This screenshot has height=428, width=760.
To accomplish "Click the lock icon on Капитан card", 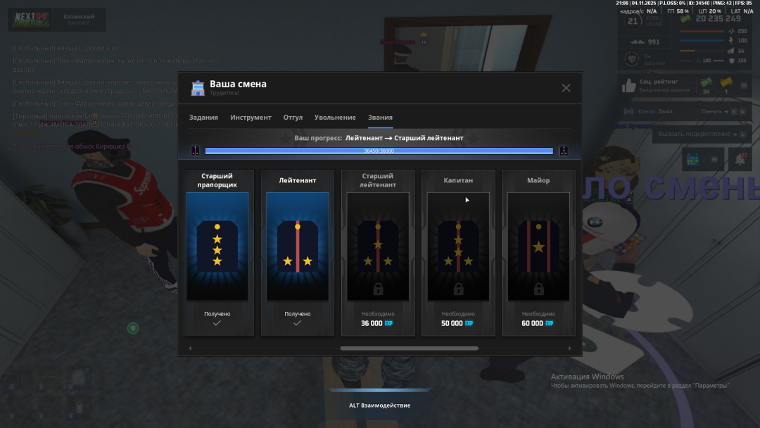I will click(x=458, y=289).
